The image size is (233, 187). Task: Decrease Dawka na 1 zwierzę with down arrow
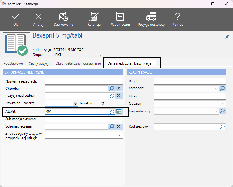click(76, 104)
